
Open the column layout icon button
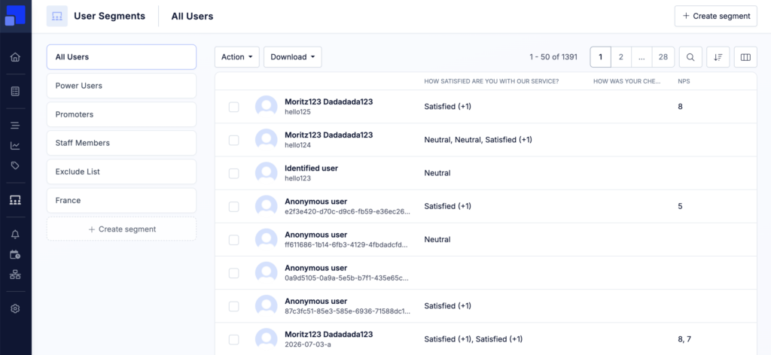(x=745, y=57)
